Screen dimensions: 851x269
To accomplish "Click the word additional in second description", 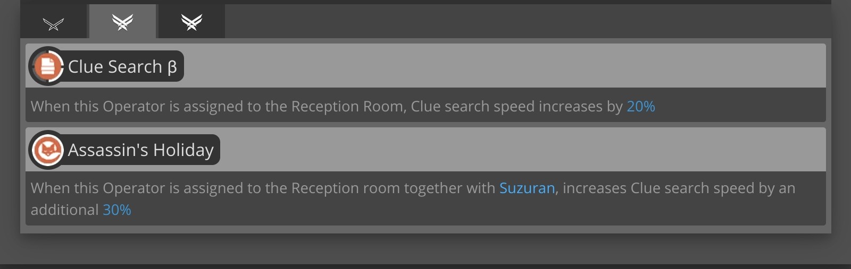I will (64, 210).
